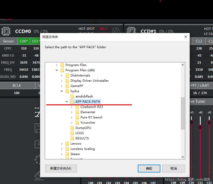Select the Elemental folder
The height and width of the screenshot is (184, 213).
(x=88, y=112)
